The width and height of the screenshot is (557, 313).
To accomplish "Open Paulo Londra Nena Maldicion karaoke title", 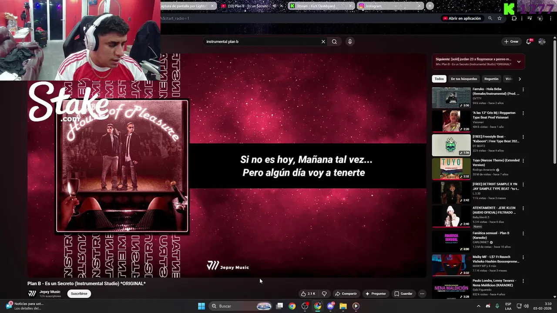I will 494,283.
